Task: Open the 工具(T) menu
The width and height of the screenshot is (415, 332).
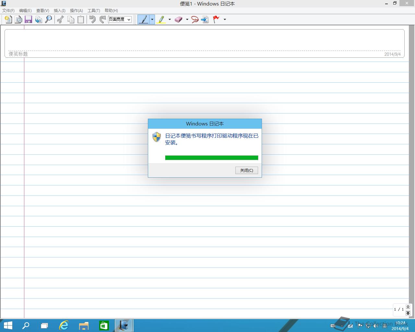Action: coord(94,11)
